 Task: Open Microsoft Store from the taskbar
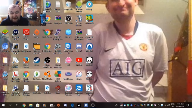(38, 105)
